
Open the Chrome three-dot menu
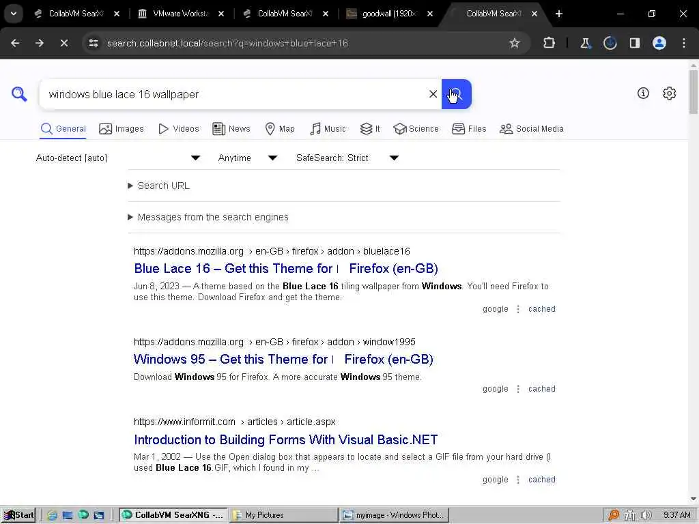point(684,43)
